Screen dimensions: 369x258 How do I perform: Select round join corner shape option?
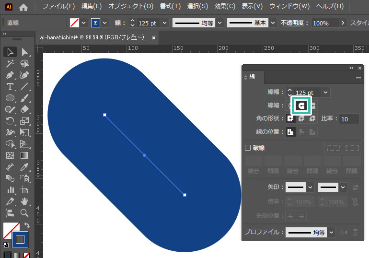coord(301,118)
